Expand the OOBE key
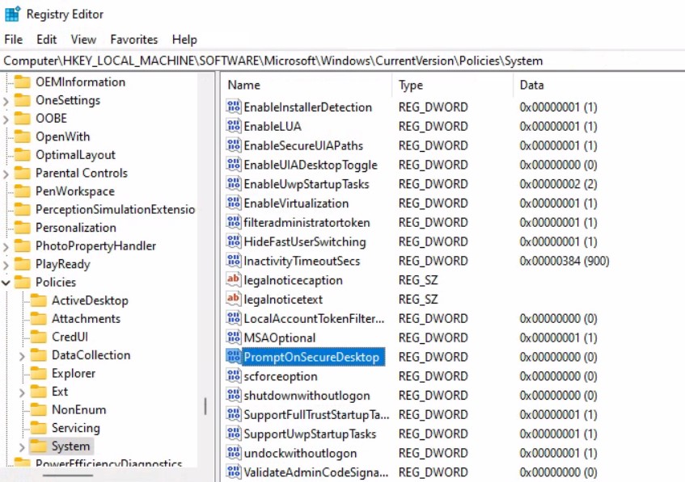 click(x=6, y=119)
